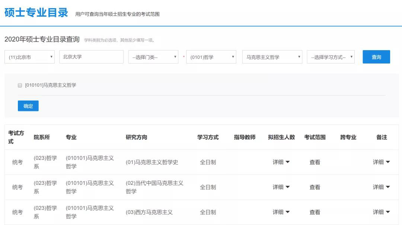Expand 备注 详细 for 当代中国马克思主义哲学 row
This screenshot has width=402, height=225.
[382, 187]
